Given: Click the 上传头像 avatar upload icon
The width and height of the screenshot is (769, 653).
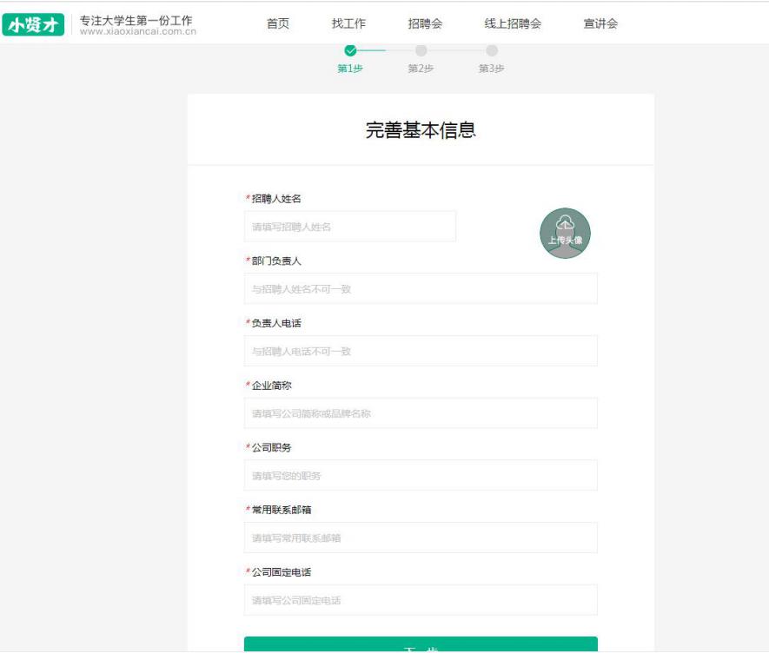Looking at the screenshot, I should [566, 231].
